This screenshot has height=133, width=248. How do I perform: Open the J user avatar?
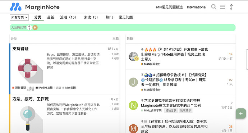pyautogui.click(x=133, y=82)
